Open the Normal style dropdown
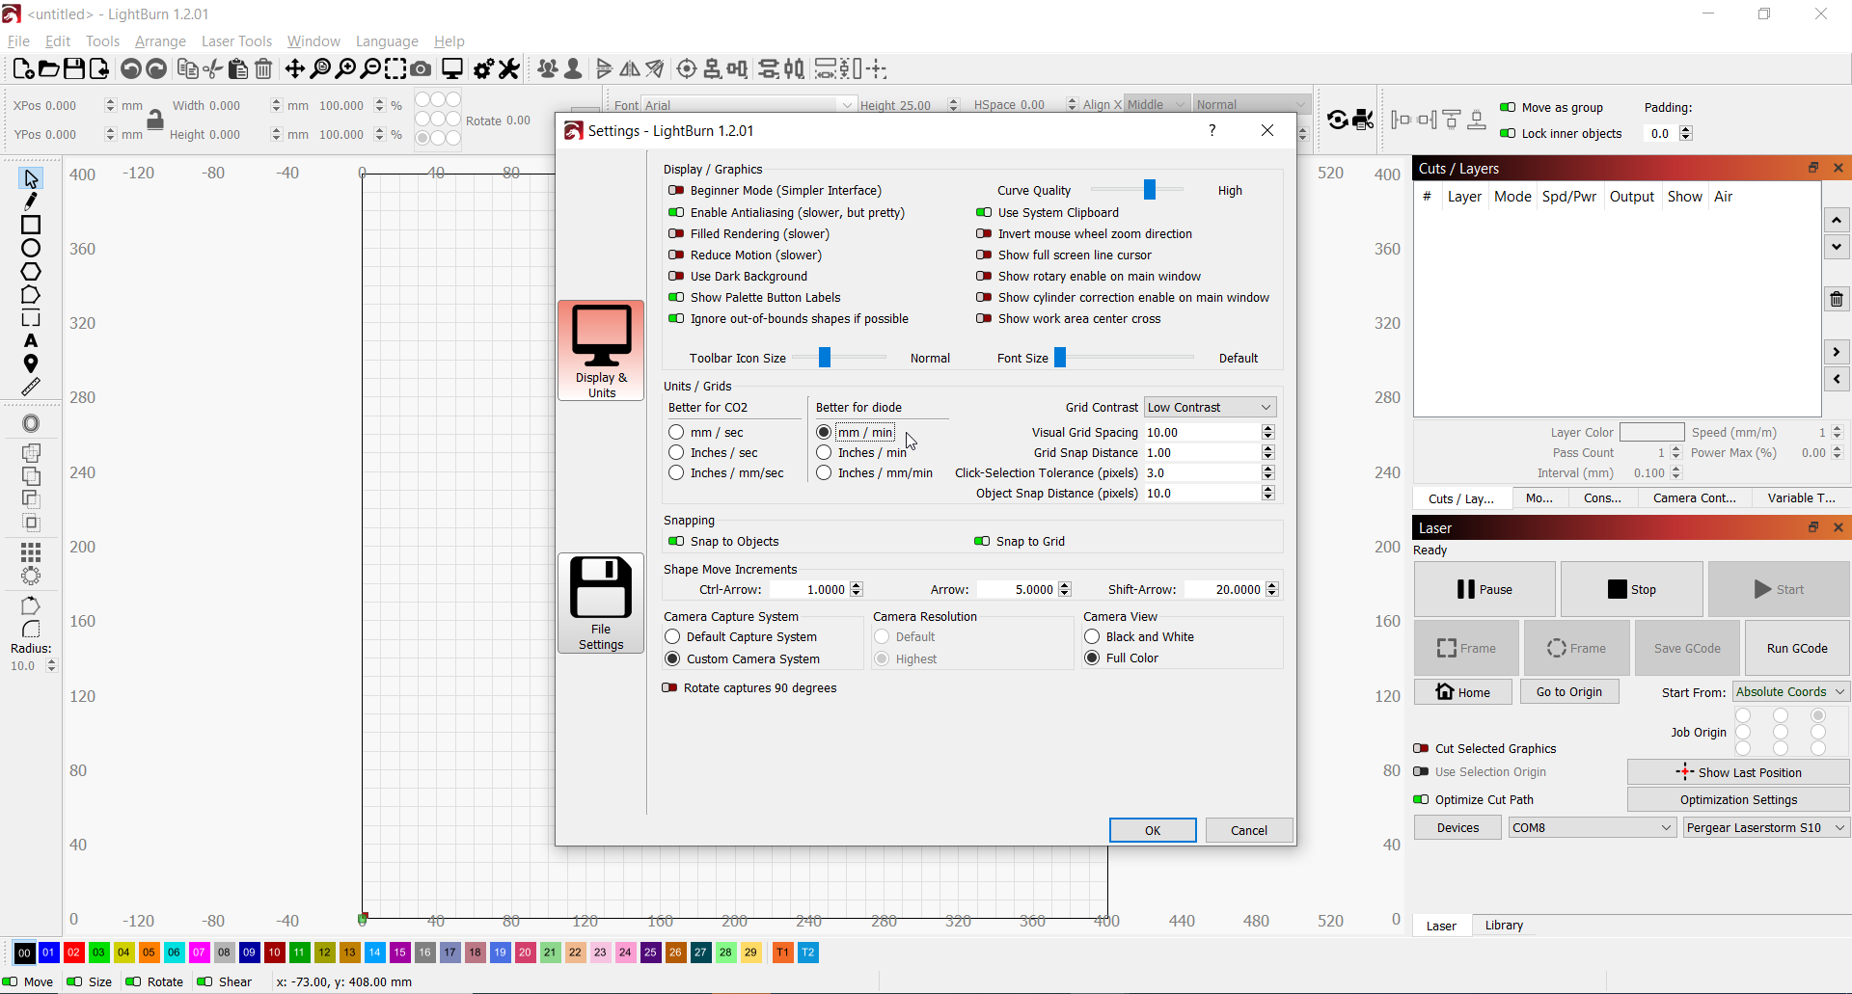The image size is (1852, 994). (x=1251, y=104)
